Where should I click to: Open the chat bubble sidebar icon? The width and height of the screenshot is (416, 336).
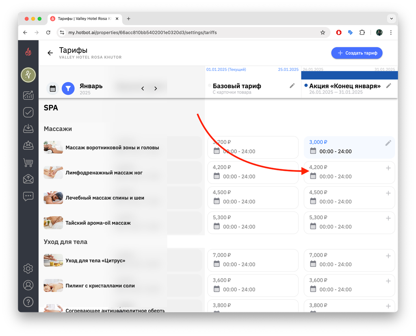pos(28,196)
